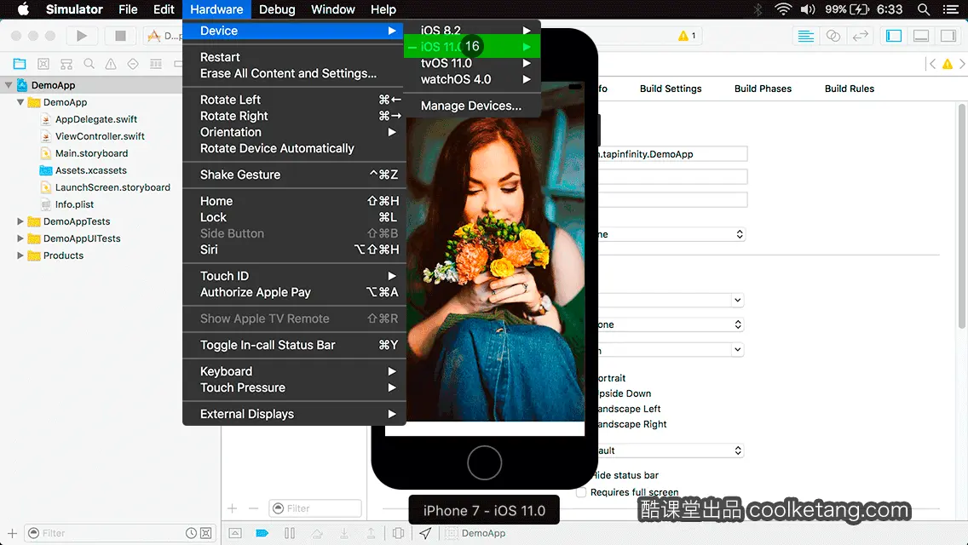Open the External Displays submenu
Screen dimensions: 968x545
point(295,414)
